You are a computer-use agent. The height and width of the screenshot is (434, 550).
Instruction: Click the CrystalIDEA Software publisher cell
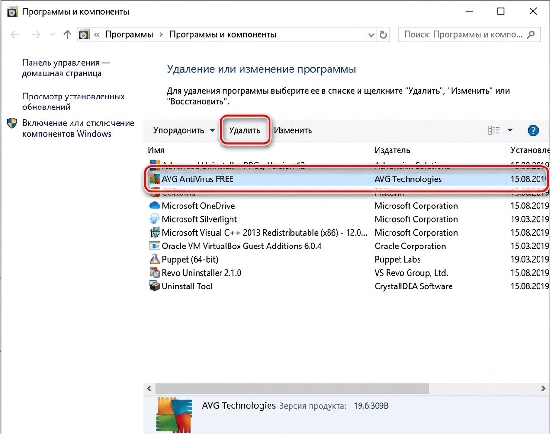[x=413, y=286]
